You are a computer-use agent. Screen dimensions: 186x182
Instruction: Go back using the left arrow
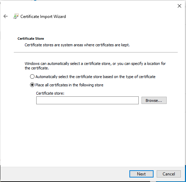(x=6, y=16)
